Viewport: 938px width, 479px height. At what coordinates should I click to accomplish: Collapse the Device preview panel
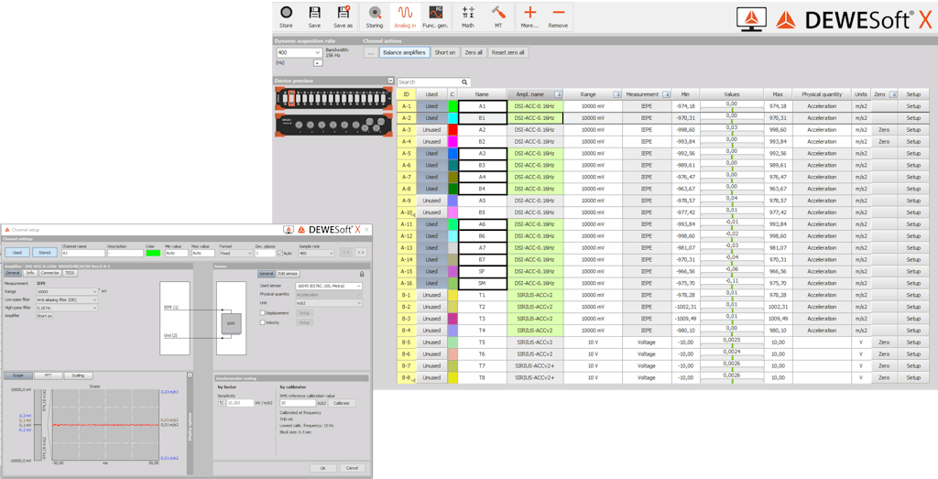tap(390, 80)
